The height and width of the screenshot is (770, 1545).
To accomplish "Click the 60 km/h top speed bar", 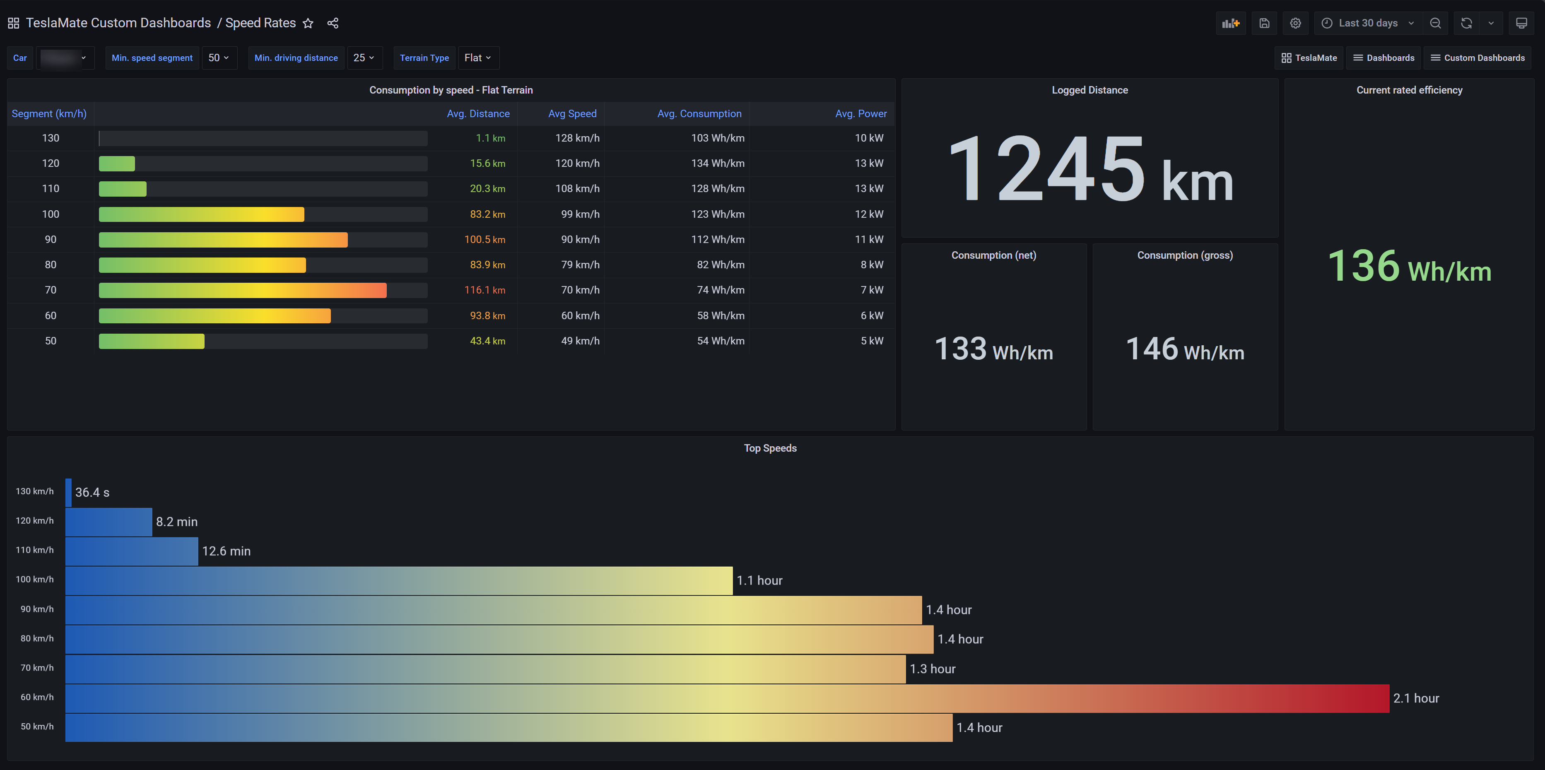I will click(x=727, y=699).
